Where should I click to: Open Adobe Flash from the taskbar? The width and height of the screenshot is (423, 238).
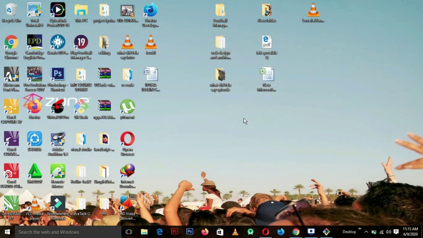[x=174, y=232]
